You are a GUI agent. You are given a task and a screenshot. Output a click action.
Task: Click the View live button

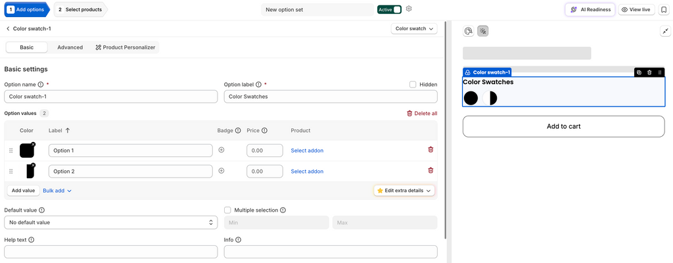pyautogui.click(x=636, y=9)
